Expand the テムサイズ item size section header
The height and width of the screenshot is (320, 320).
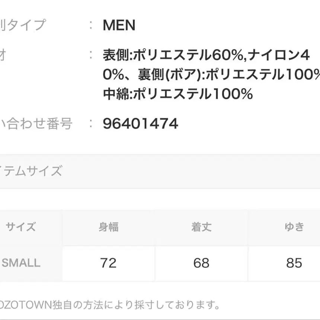tap(31, 172)
